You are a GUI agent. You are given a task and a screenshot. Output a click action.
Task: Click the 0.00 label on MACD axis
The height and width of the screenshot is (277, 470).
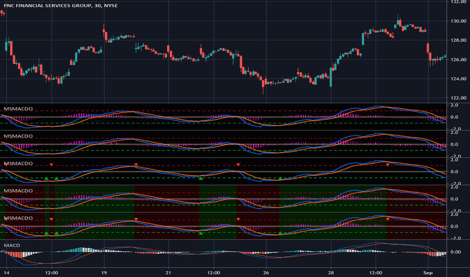coord(455,252)
